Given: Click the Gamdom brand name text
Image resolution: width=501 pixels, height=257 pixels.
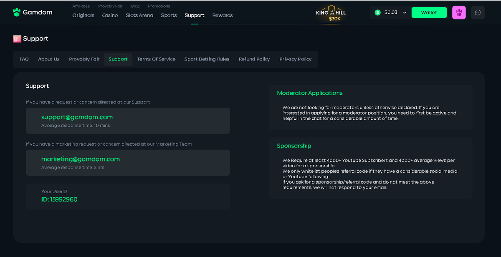Looking at the screenshot, I should (38, 12).
